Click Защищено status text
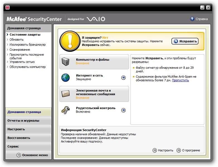The width and height of the screenshot is (218, 167). [x=83, y=79]
